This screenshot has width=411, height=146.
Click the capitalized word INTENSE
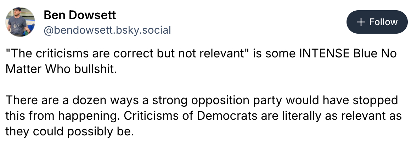tap(326, 54)
